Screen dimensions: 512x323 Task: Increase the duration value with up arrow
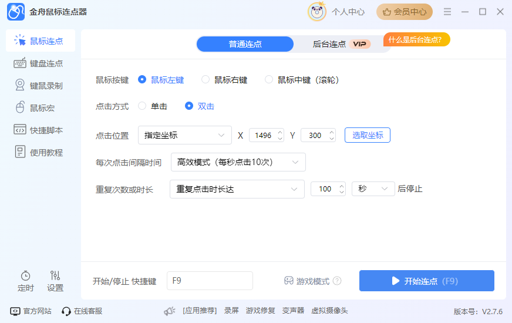(342, 186)
